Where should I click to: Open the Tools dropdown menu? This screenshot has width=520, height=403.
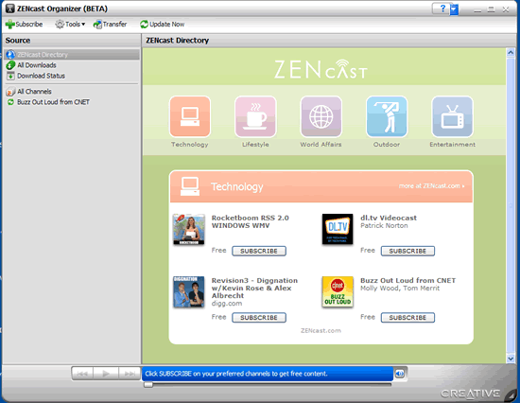tap(70, 25)
